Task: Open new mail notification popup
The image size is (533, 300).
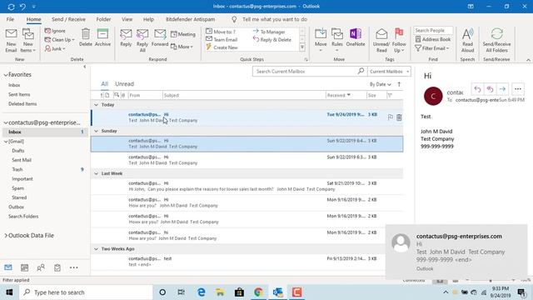Action: tap(456, 252)
